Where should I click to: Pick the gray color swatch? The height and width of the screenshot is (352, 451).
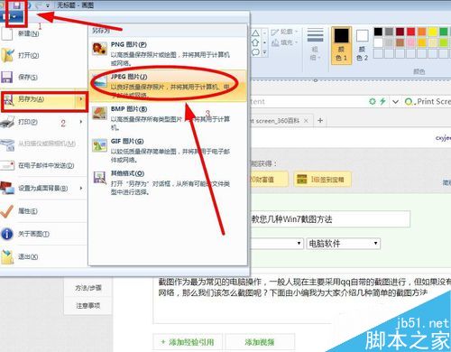[389, 32]
